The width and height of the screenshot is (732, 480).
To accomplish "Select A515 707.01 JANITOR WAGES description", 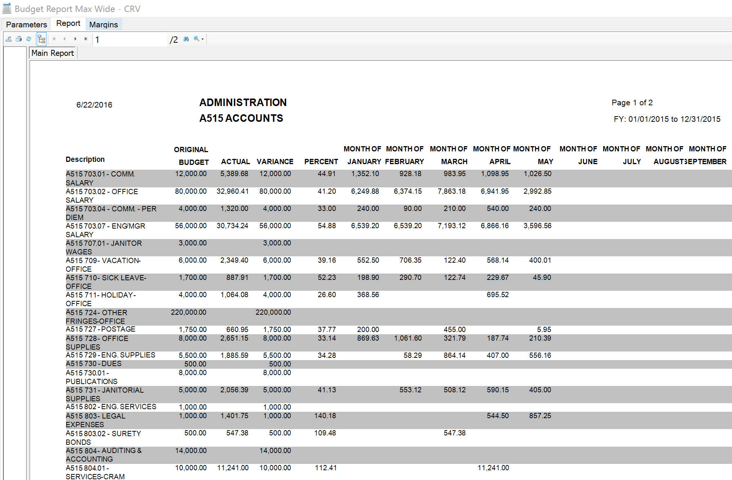I will [x=104, y=247].
